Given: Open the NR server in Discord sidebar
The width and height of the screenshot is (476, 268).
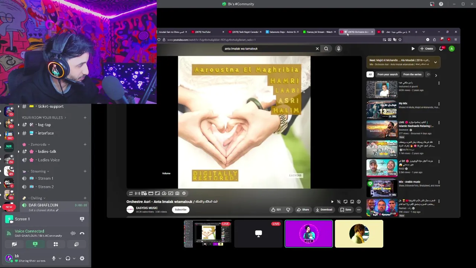Looking at the screenshot, I should [x=9, y=147].
